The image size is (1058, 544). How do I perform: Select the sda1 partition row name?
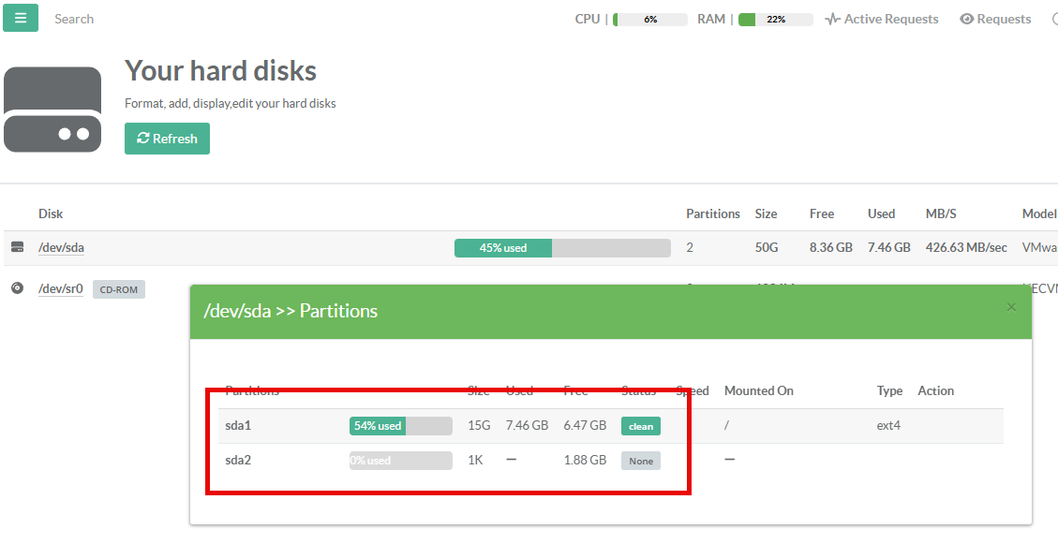[x=238, y=426]
